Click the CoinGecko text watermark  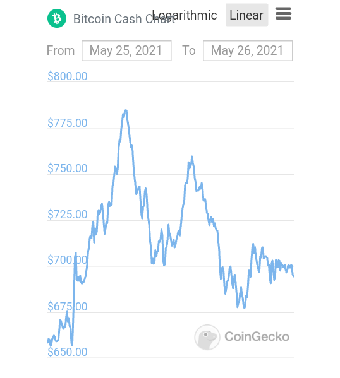tap(257, 336)
